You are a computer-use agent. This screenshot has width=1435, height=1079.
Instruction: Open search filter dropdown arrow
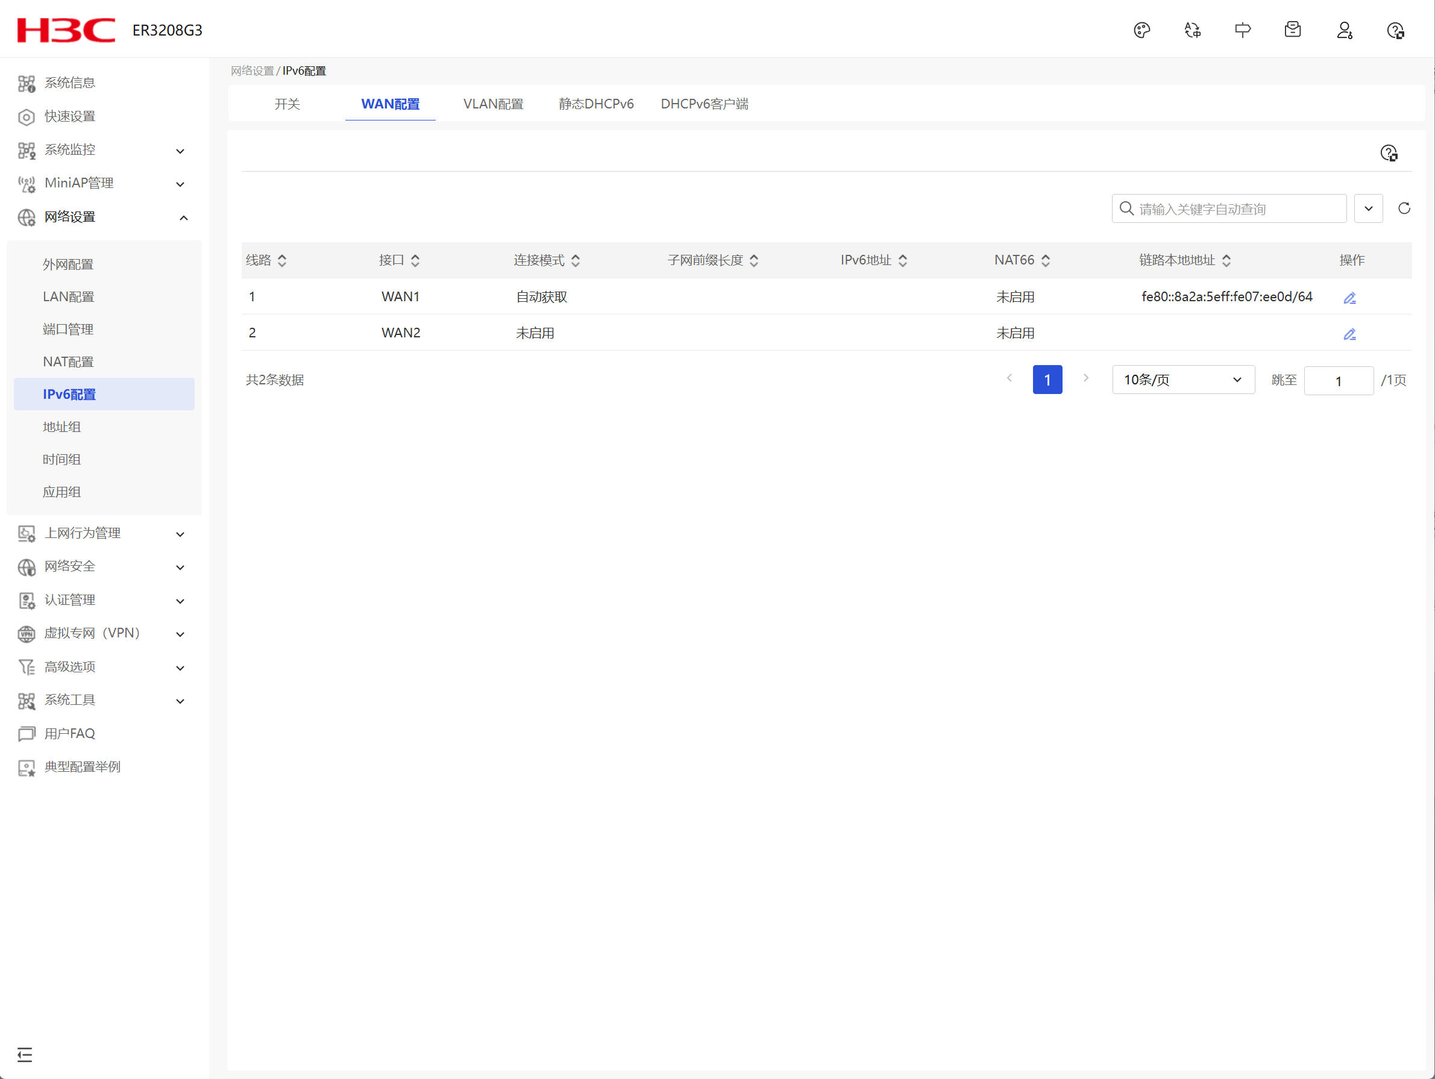click(x=1368, y=209)
